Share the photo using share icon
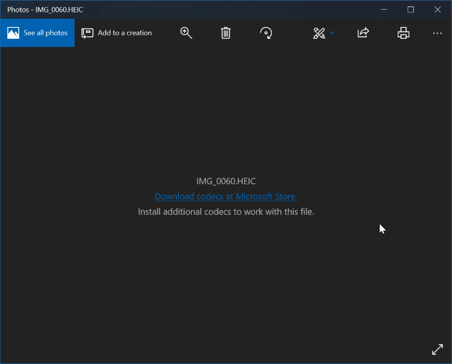The width and height of the screenshot is (452, 364). (x=363, y=33)
